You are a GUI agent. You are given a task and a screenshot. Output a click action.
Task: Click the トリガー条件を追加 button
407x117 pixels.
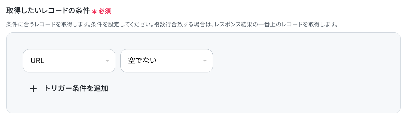69,89
